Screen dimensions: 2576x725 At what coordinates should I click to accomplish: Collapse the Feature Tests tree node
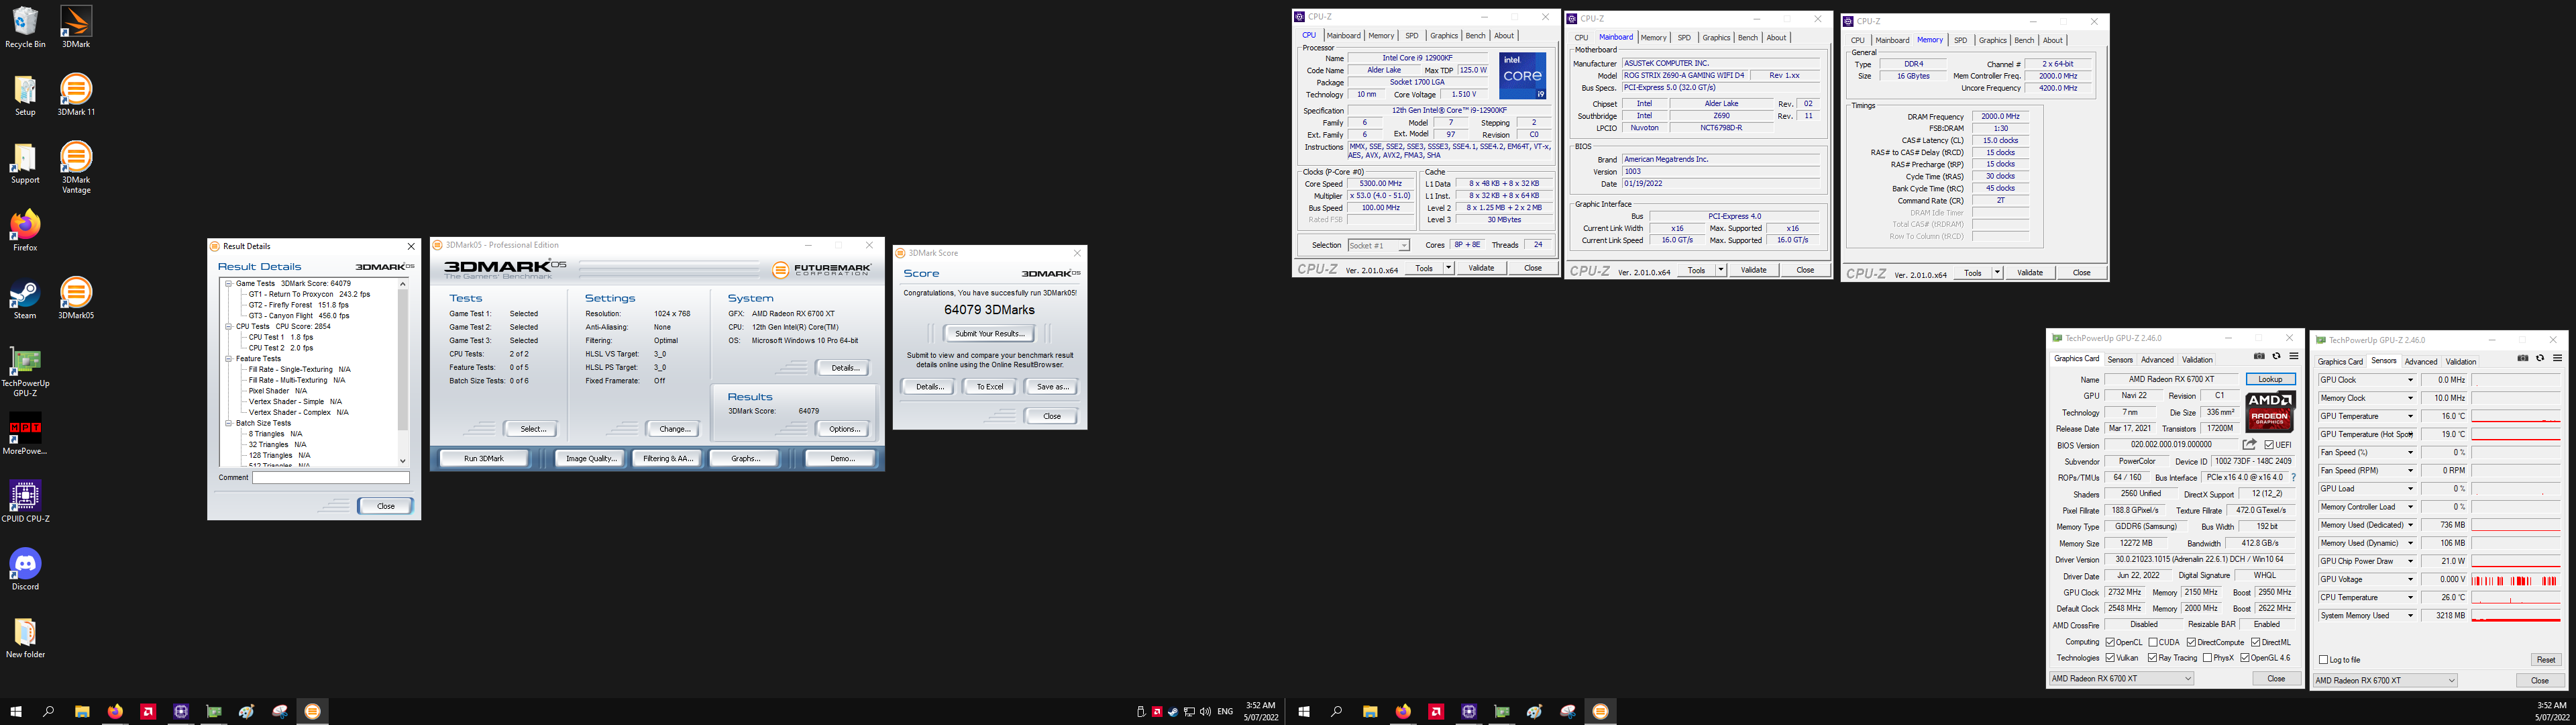pos(229,358)
